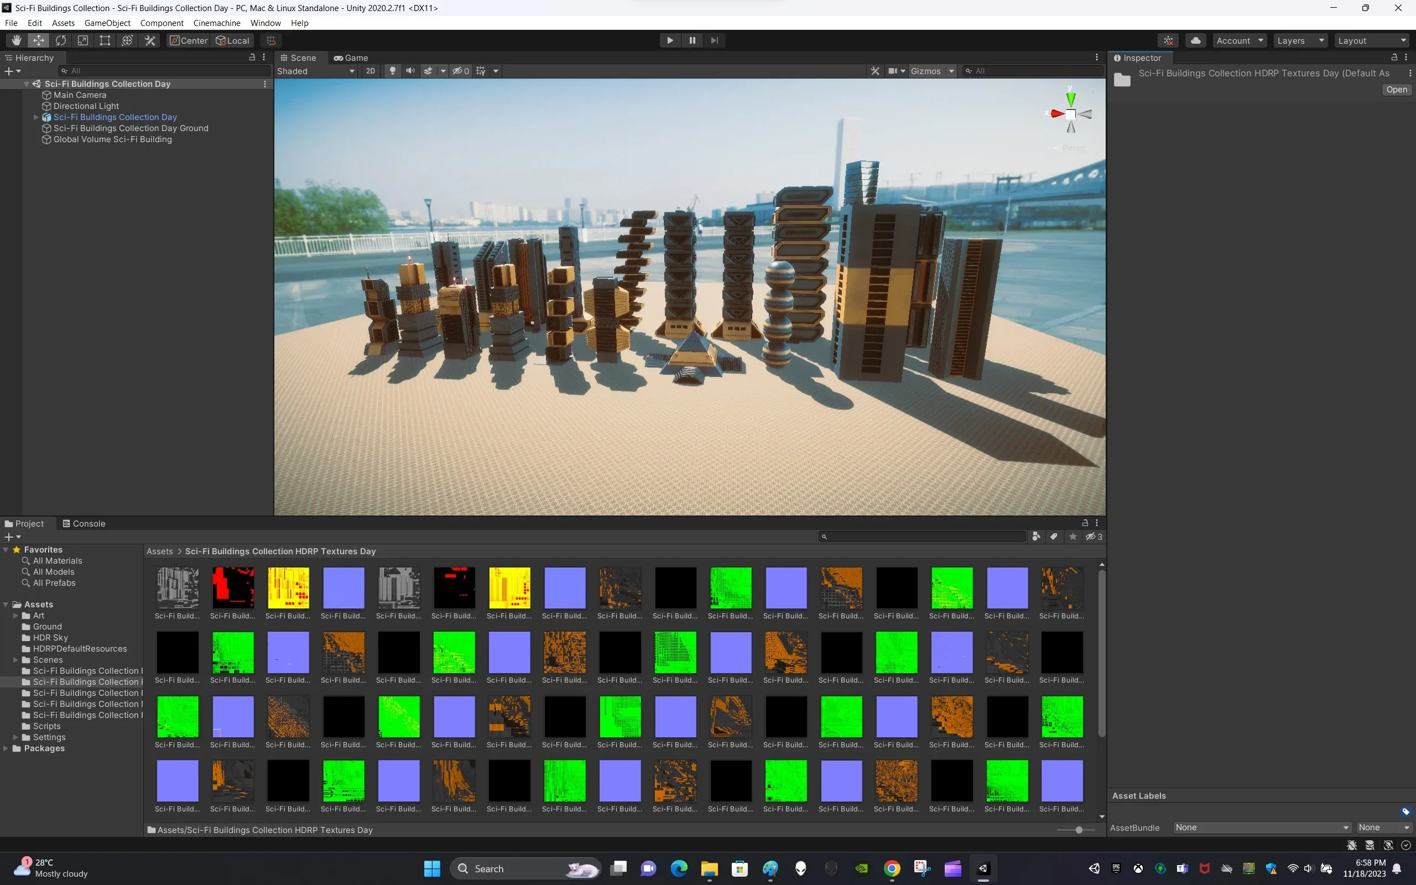
Task: Click the 2D scene view toggle icon
Action: coord(370,70)
